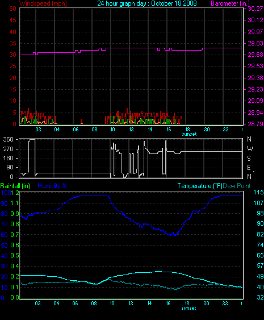The image size is (264, 320).
Task: Click the 360 degree wind direction label
Action: coord(9,139)
